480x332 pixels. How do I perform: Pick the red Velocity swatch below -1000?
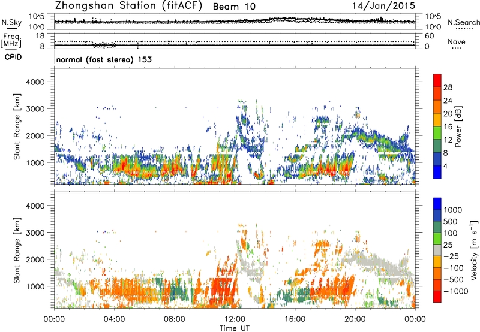point(437,297)
